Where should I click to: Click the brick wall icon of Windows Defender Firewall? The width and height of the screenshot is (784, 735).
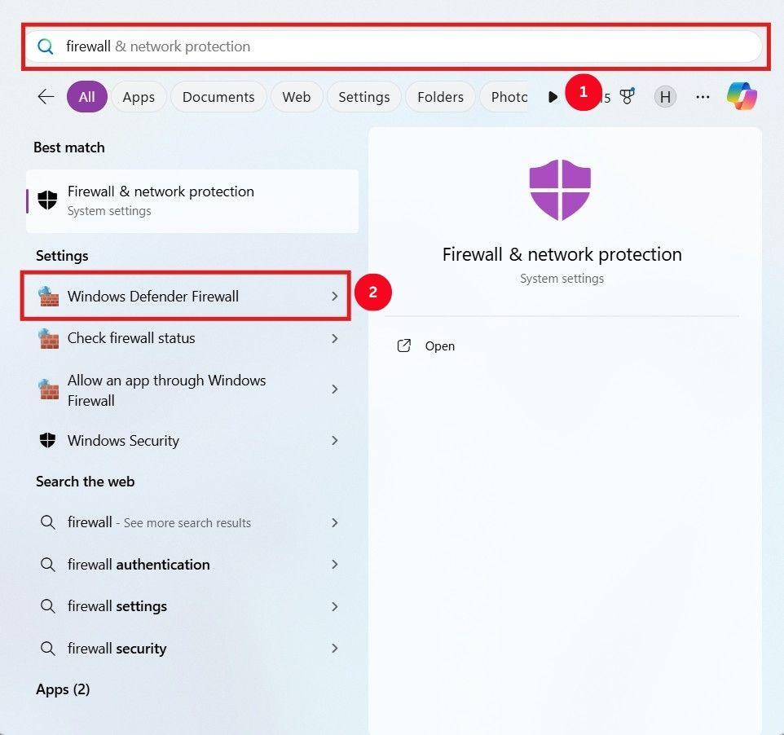point(49,296)
